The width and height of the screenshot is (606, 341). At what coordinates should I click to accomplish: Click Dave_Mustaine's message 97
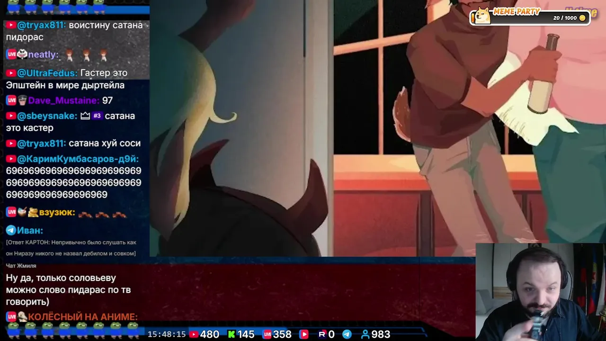click(107, 100)
